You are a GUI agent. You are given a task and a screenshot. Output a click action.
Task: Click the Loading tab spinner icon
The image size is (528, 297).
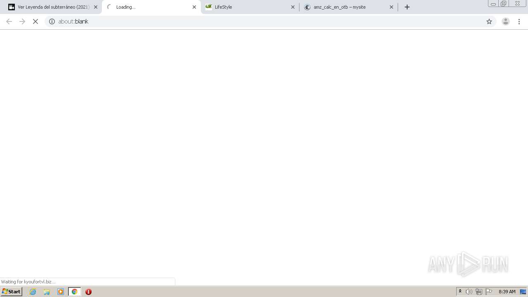click(109, 7)
